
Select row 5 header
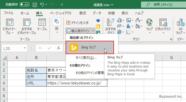point(4,89)
